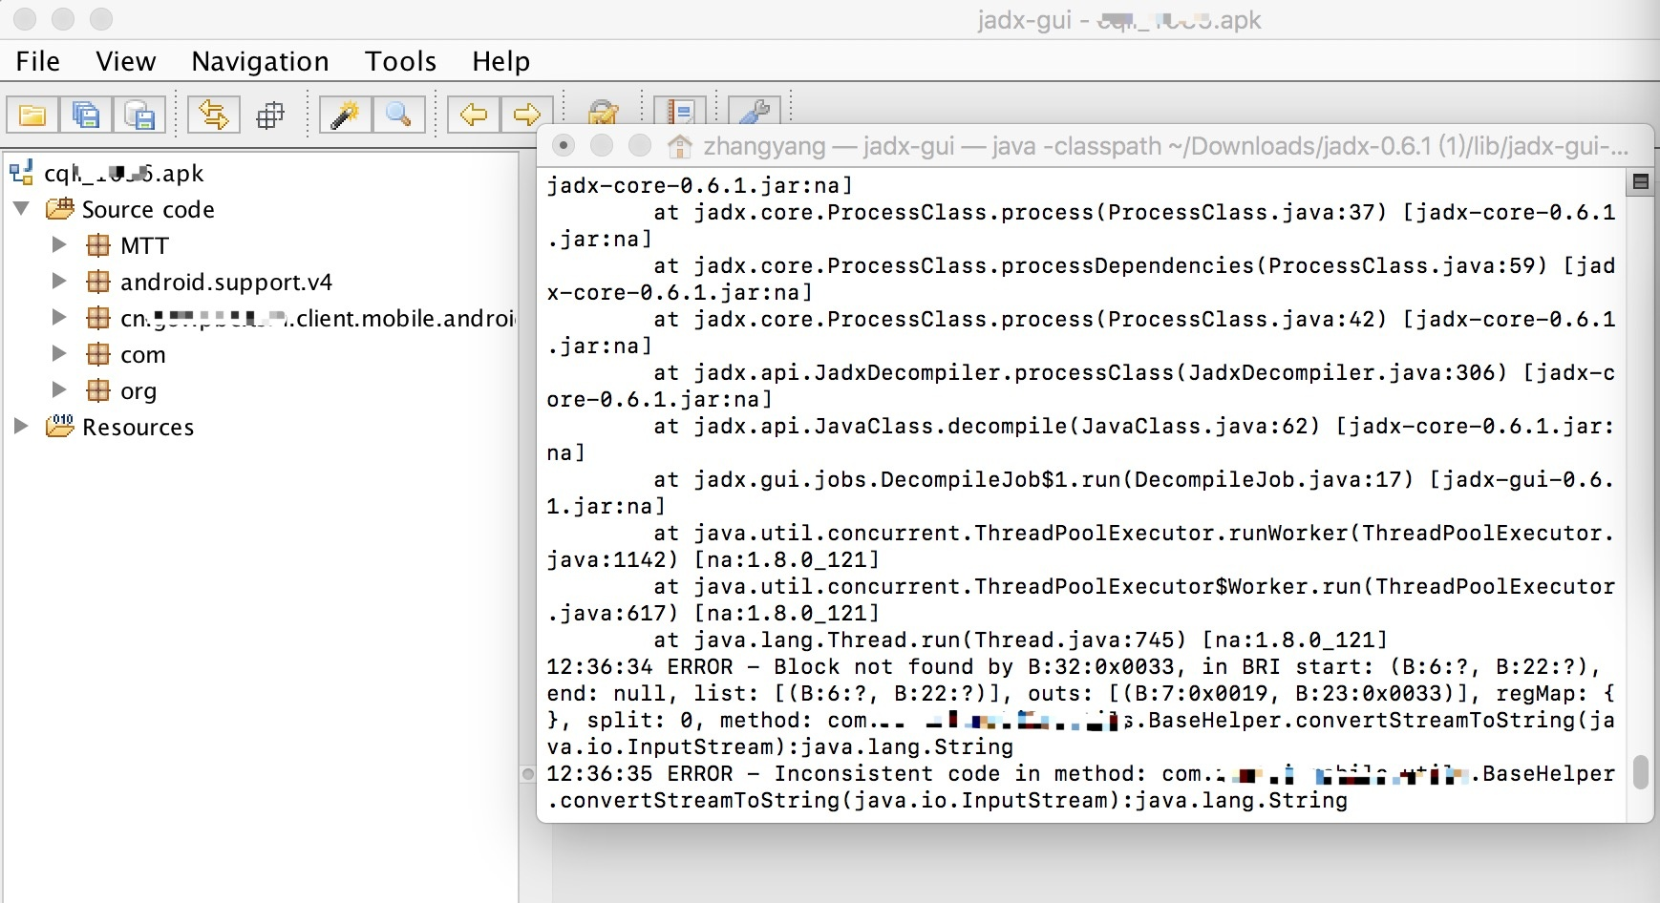Open the File menu
This screenshot has height=903, width=1660.
click(38, 61)
